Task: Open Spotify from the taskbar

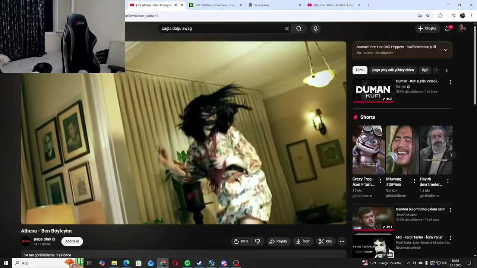Action: (x=187, y=263)
